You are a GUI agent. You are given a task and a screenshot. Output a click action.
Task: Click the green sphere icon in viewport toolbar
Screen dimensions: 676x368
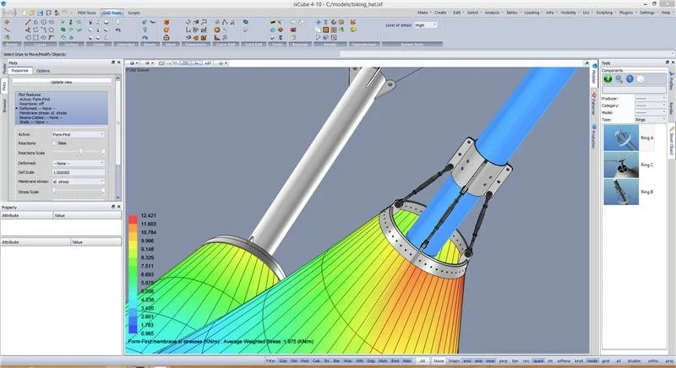(221, 62)
